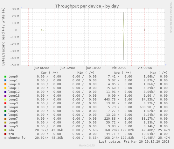The image size is (174, 149).
Task: Click the loop3 red legend swatch
Action: 5,103
